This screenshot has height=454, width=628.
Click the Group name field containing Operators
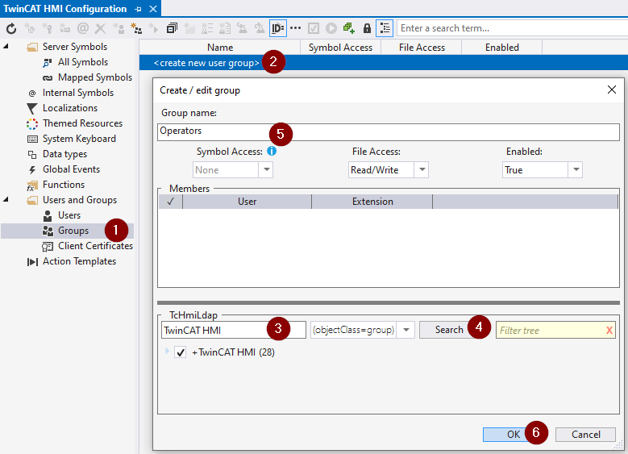(388, 131)
